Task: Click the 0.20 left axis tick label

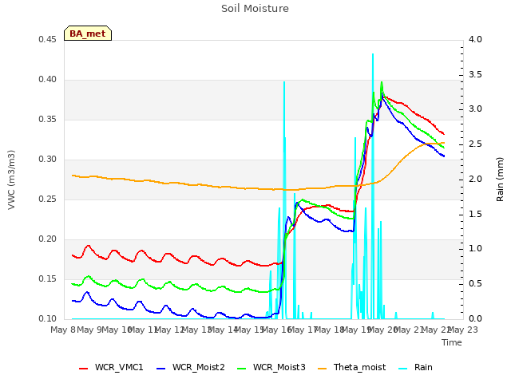Action: tap(47, 239)
